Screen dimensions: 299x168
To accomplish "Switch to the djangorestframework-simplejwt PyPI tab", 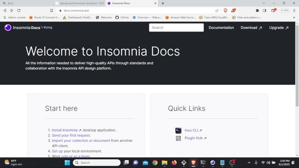I will [79, 3].
